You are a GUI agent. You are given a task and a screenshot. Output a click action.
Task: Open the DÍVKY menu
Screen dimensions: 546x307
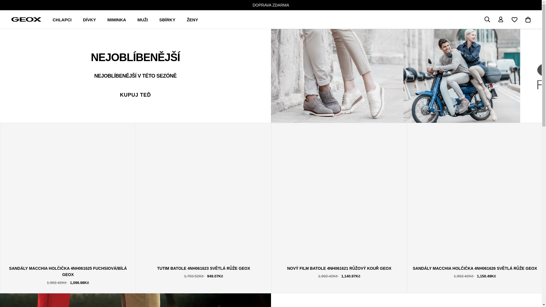89,20
